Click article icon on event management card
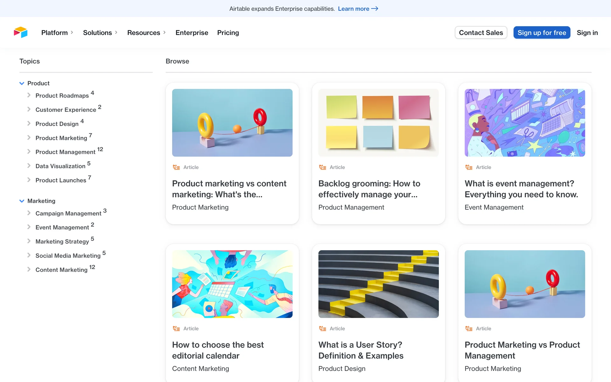 (x=469, y=167)
